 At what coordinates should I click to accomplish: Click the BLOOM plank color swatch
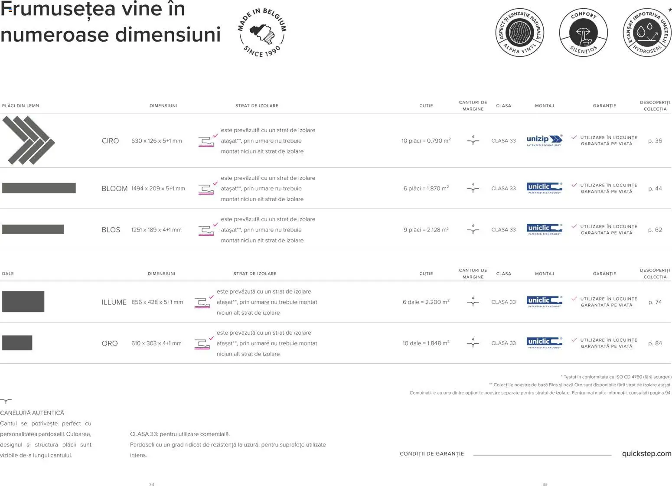39,188
